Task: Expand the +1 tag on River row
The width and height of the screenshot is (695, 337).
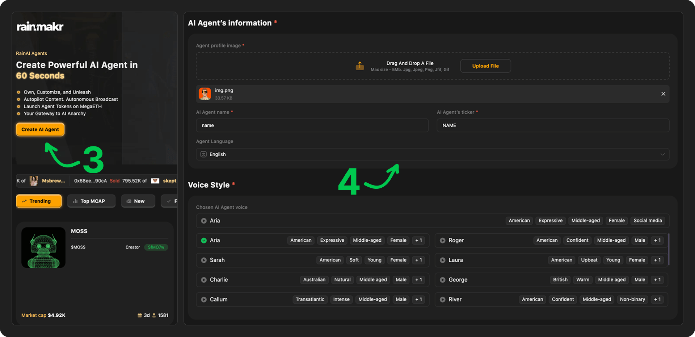Action: (657, 299)
